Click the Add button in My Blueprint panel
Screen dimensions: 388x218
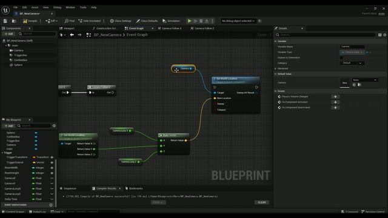pos(8,126)
